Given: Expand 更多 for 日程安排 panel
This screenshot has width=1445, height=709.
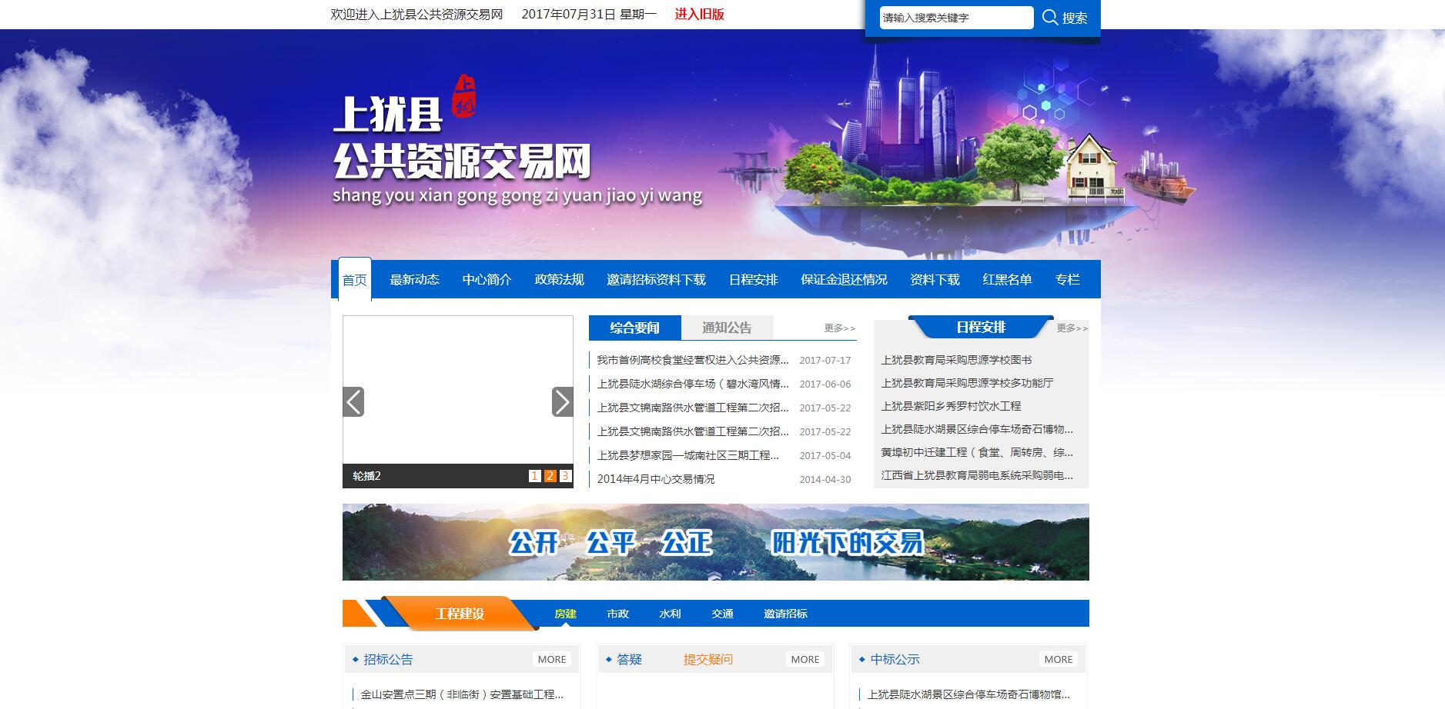Looking at the screenshot, I should click(x=1072, y=328).
